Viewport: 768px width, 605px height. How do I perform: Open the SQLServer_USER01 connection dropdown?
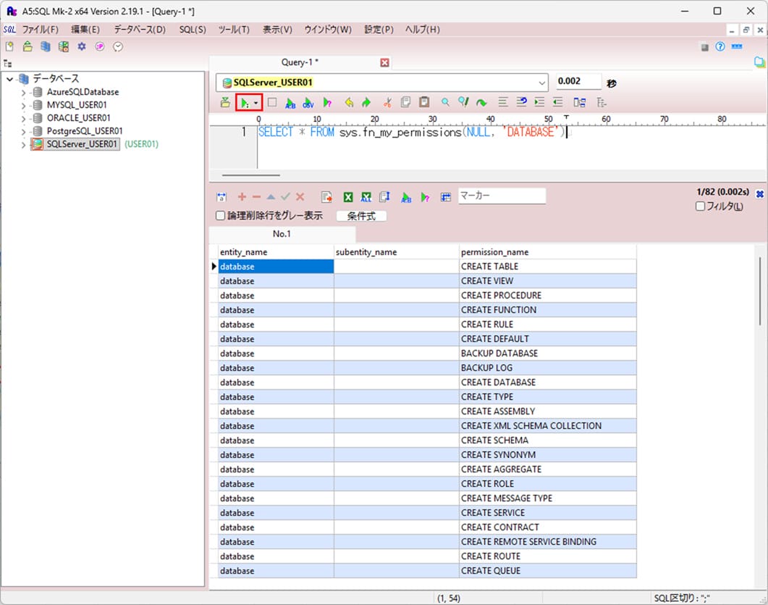click(543, 83)
